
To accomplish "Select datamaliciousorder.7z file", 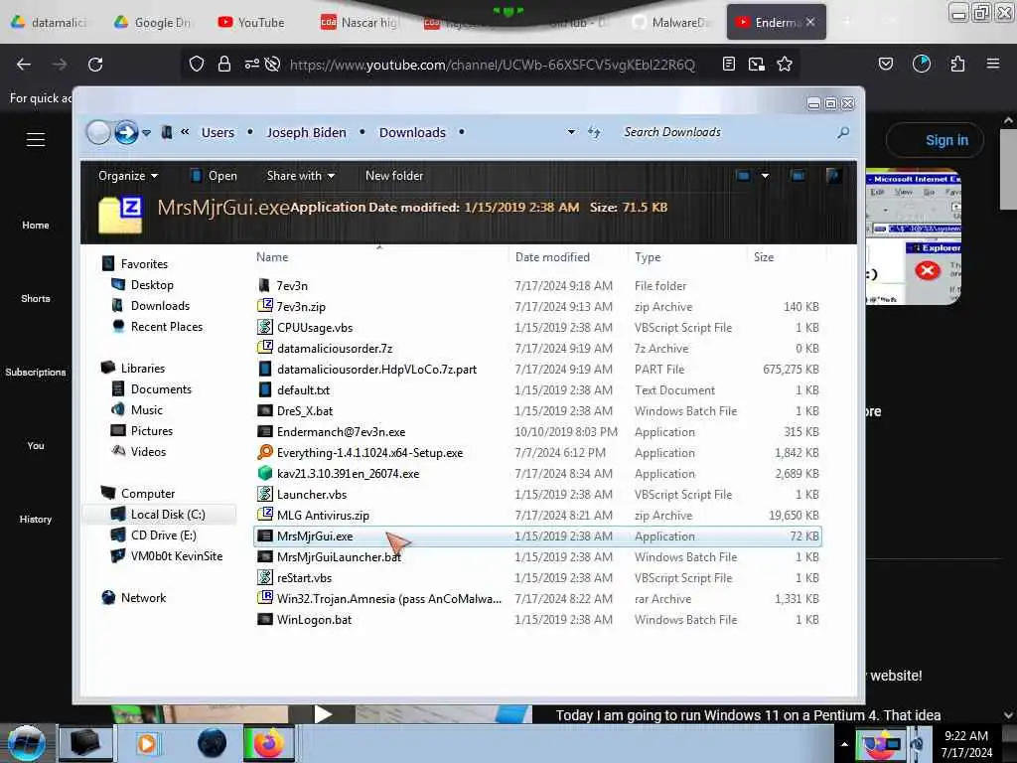I will pos(335,349).
